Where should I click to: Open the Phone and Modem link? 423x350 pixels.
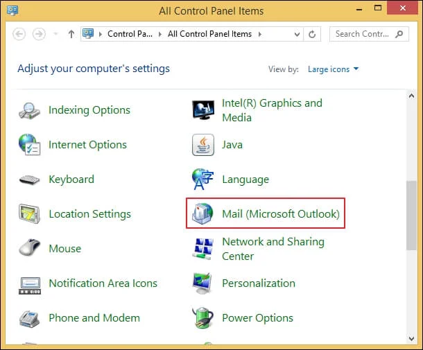[94, 318]
